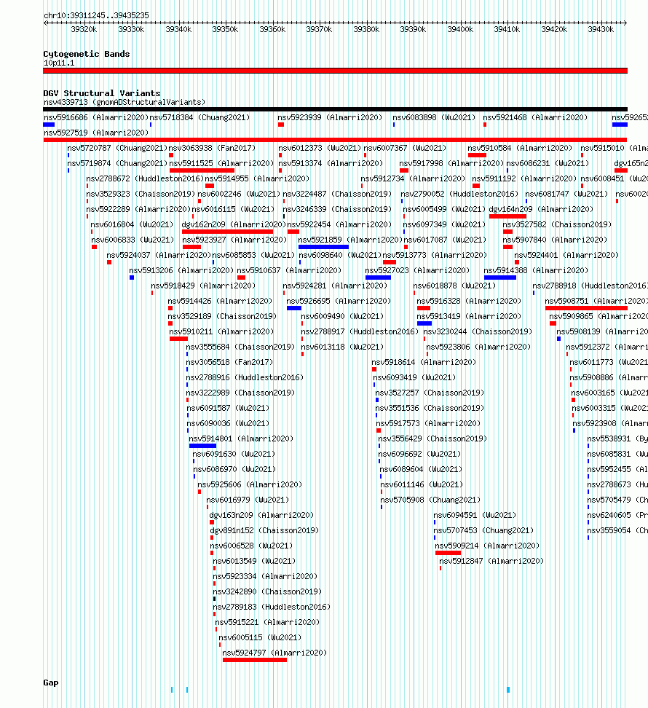Open variant dgv163n209 (Almarri2020)

(261, 515)
